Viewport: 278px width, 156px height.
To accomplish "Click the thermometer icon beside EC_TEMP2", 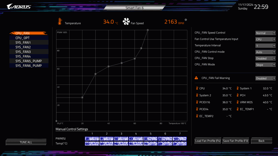I will 197,116.
